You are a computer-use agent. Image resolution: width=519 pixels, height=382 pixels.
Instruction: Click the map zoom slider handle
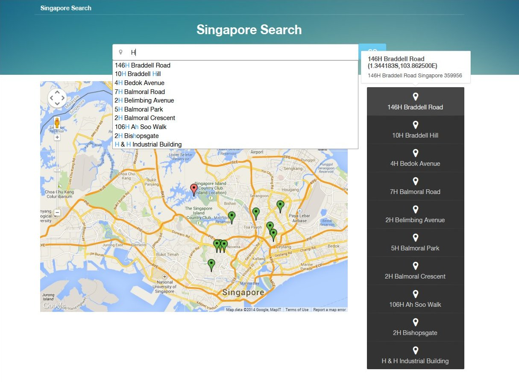click(57, 170)
